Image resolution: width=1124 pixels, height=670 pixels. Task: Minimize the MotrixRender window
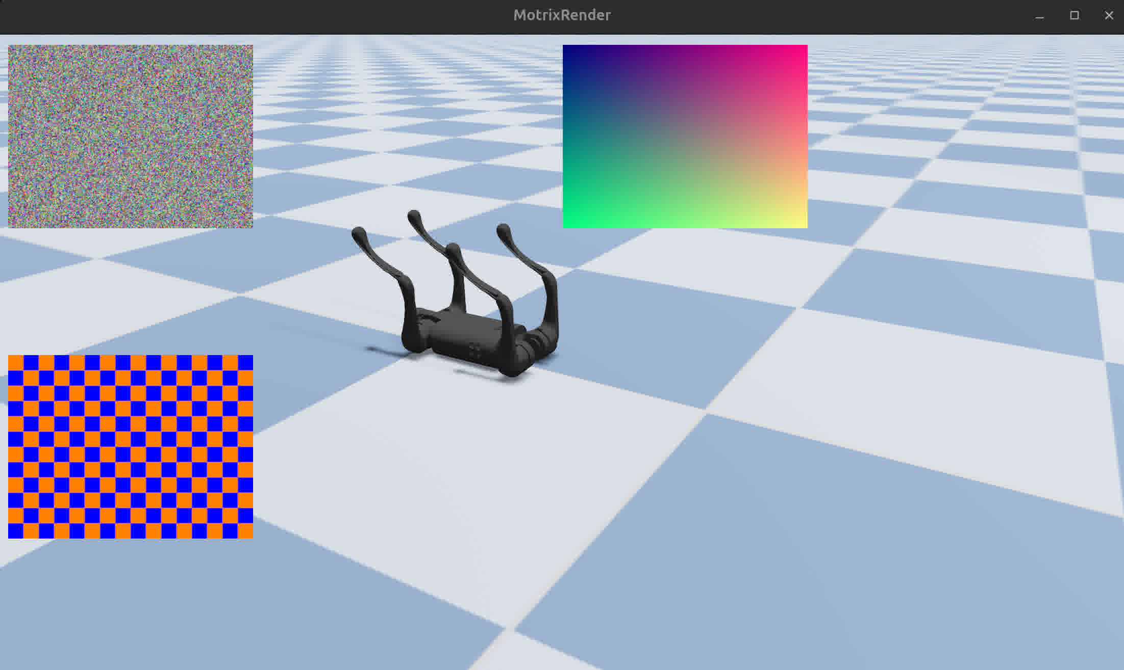pos(1039,16)
